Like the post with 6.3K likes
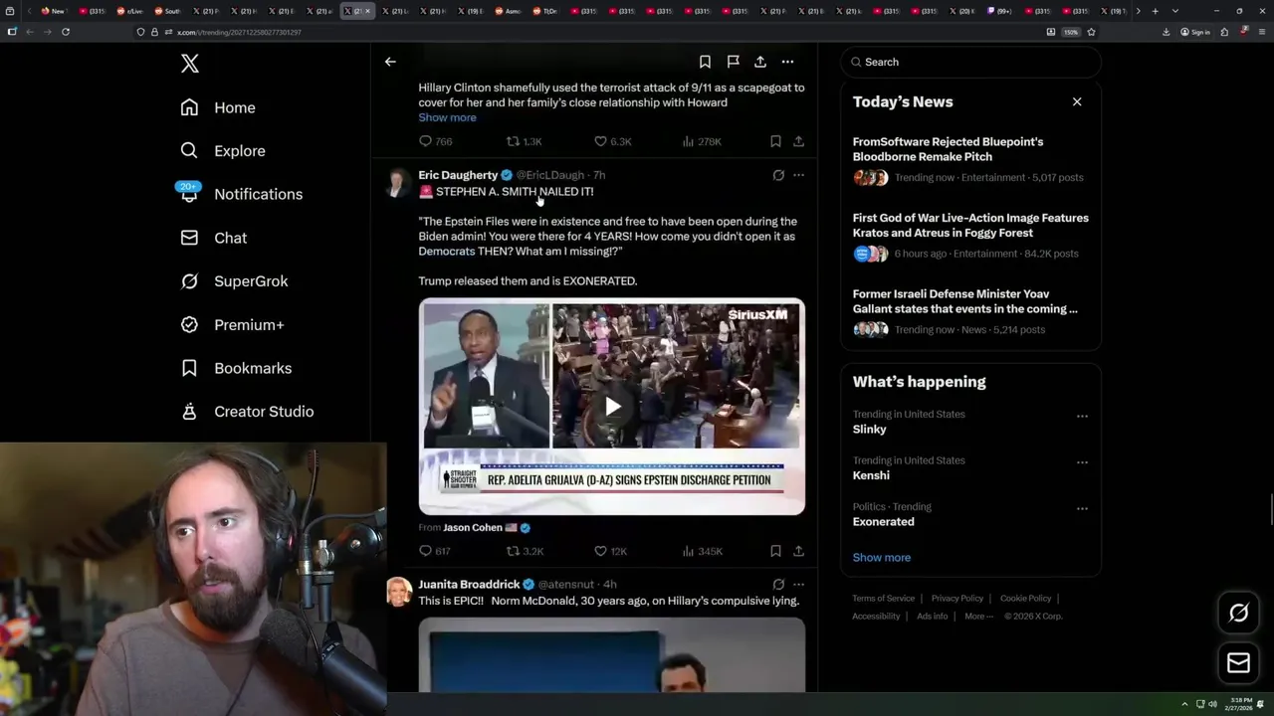1274x716 pixels. [x=612, y=141]
